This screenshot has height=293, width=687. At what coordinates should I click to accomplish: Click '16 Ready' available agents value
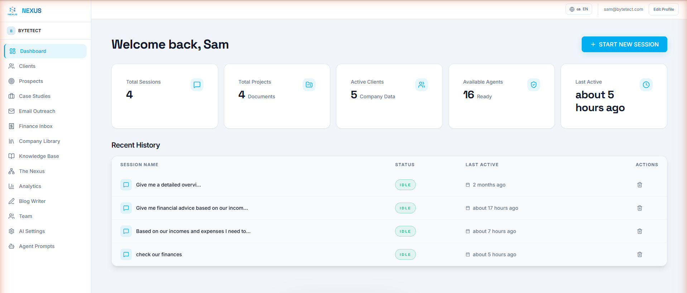[477, 95]
